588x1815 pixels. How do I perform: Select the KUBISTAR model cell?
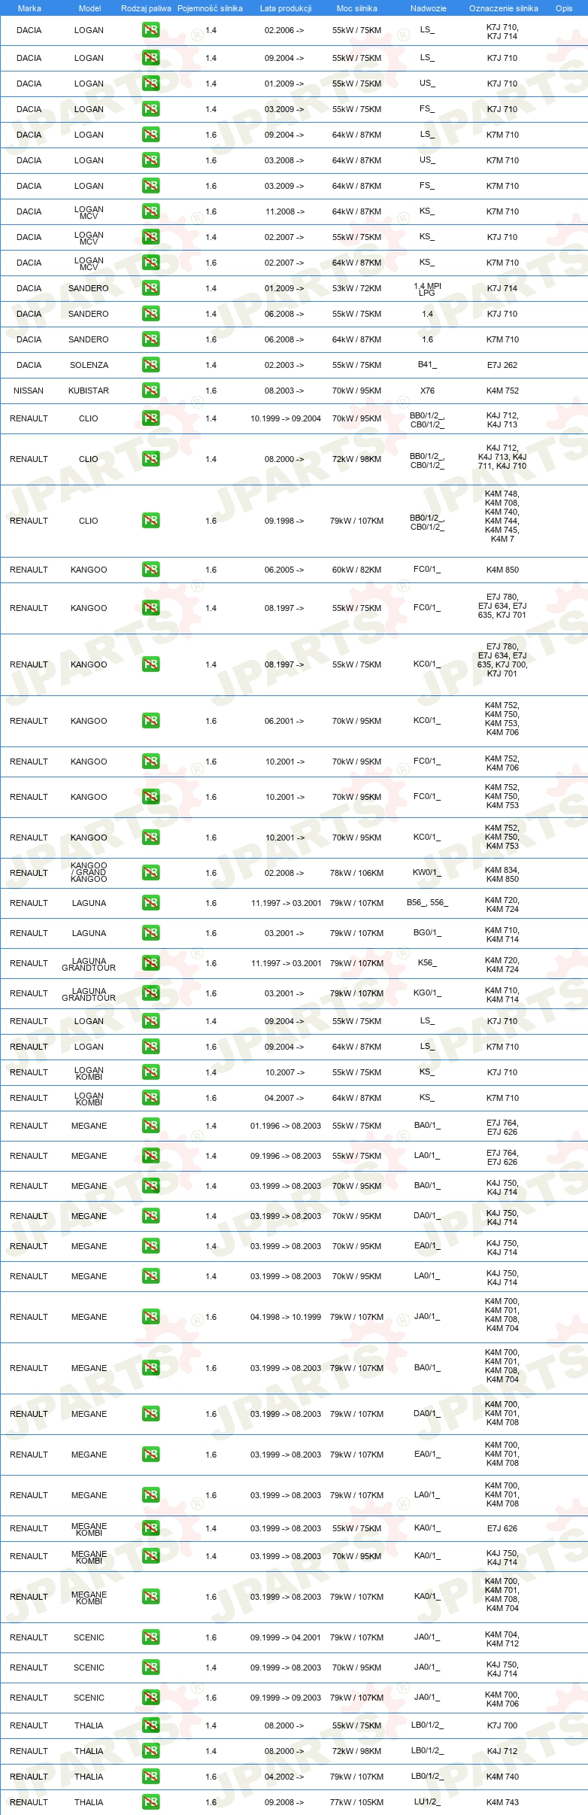(x=89, y=391)
